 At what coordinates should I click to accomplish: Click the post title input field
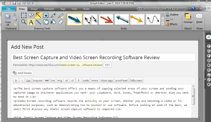coord(103,58)
